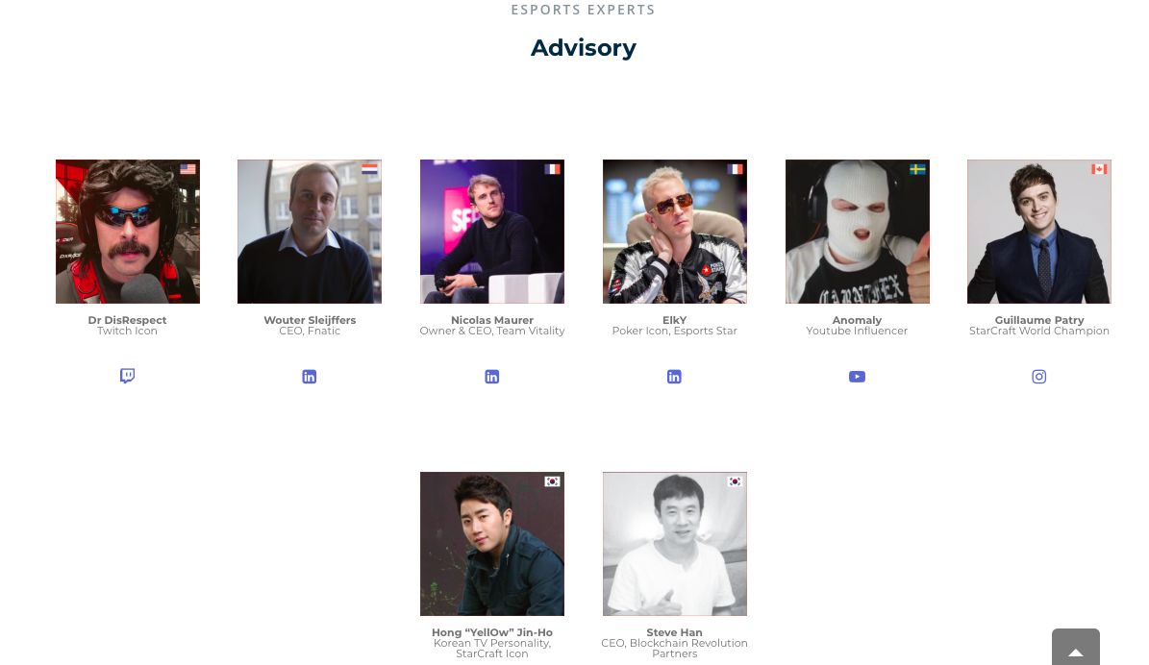Click the Swedish flag on Anomaly's photo

[x=917, y=169]
